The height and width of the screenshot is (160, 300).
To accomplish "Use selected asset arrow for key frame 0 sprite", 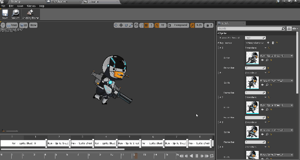I will 262,60.
